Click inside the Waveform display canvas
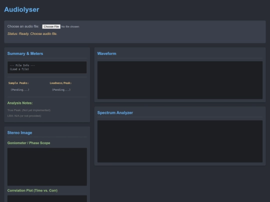 pyautogui.click(x=180, y=80)
